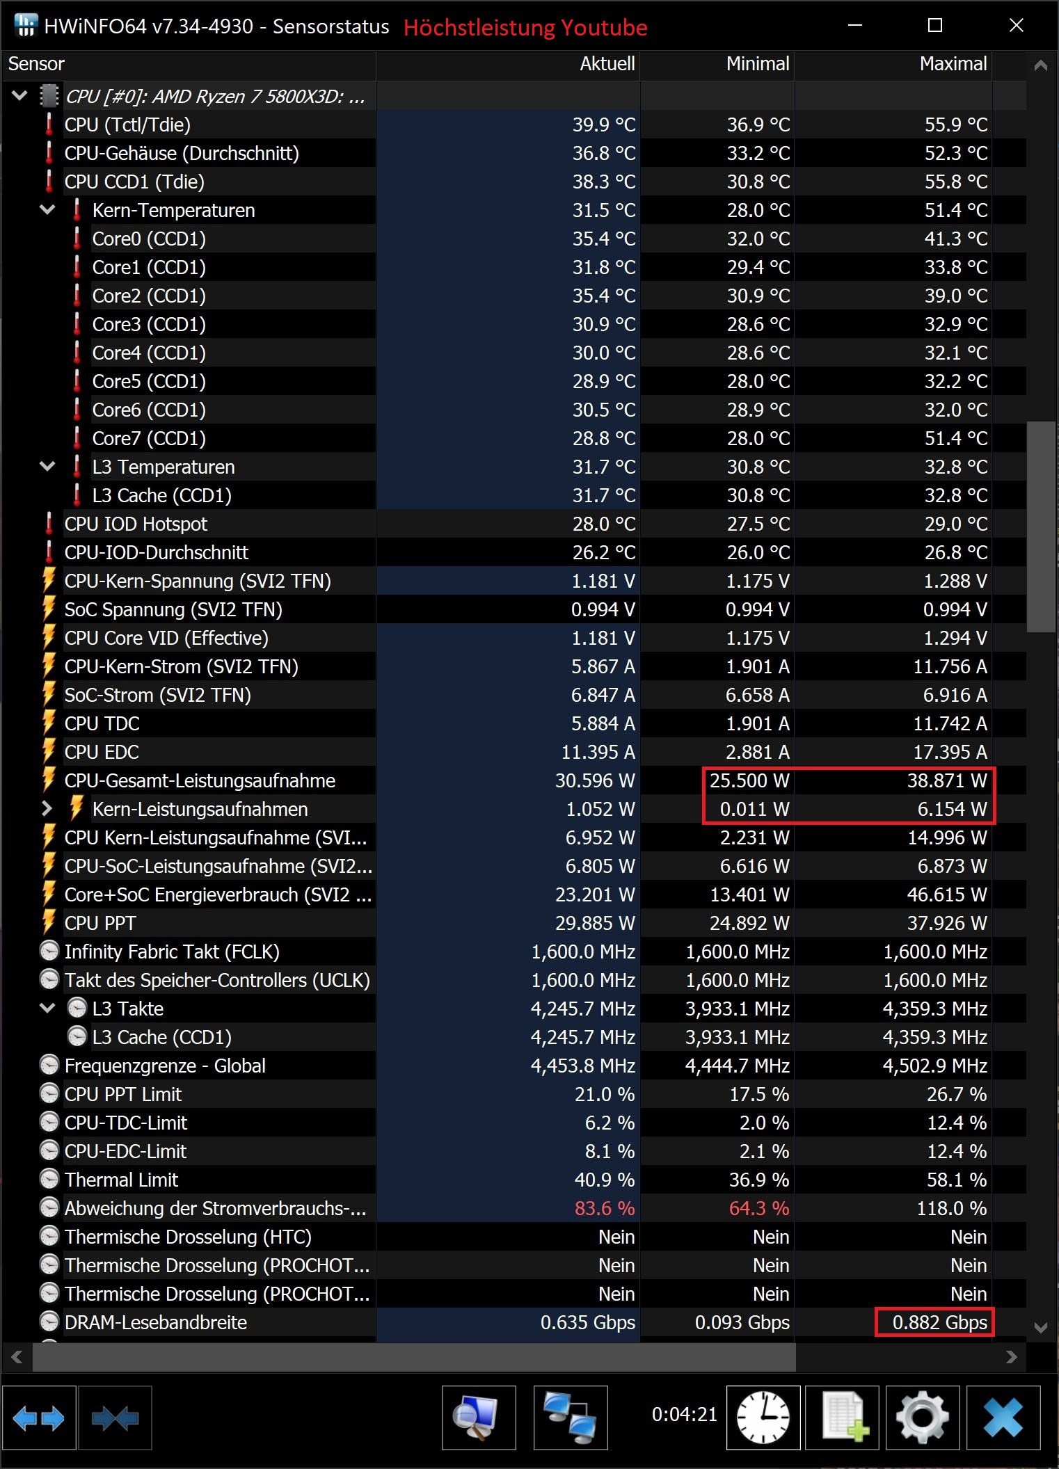Click the shrink layout arrows button
This screenshot has height=1469, width=1059.
click(x=116, y=1418)
